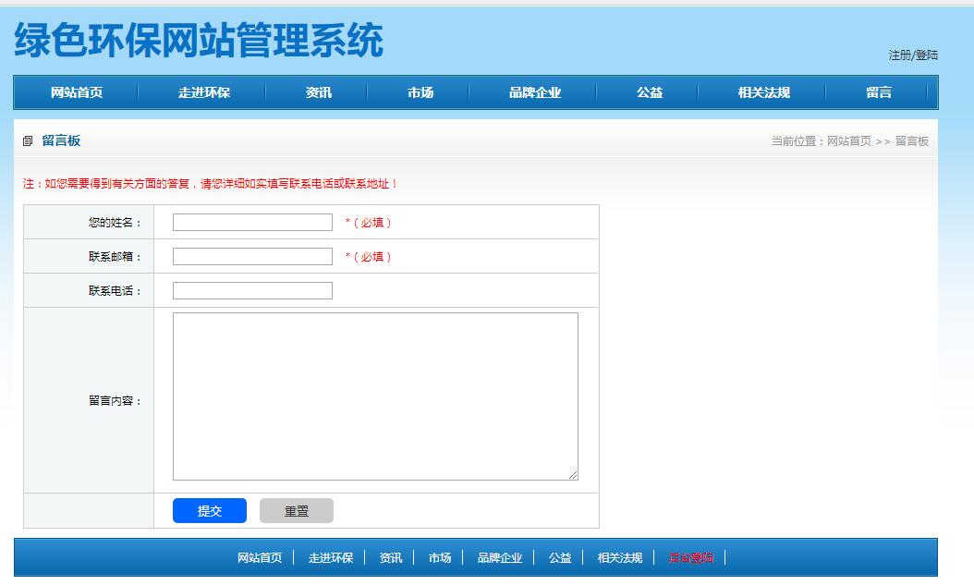Image resolution: width=974 pixels, height=585 pixels.
Task: Focus the 联系邮箱 input field
Action: coord(253,257)
